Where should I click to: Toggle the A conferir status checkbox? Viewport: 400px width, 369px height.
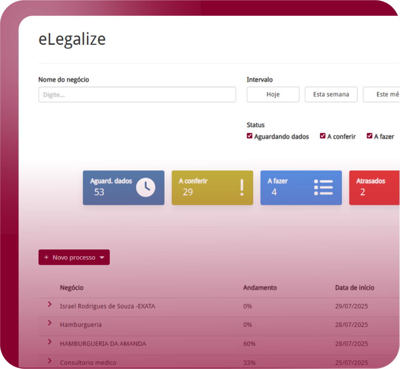coord(323,136)
